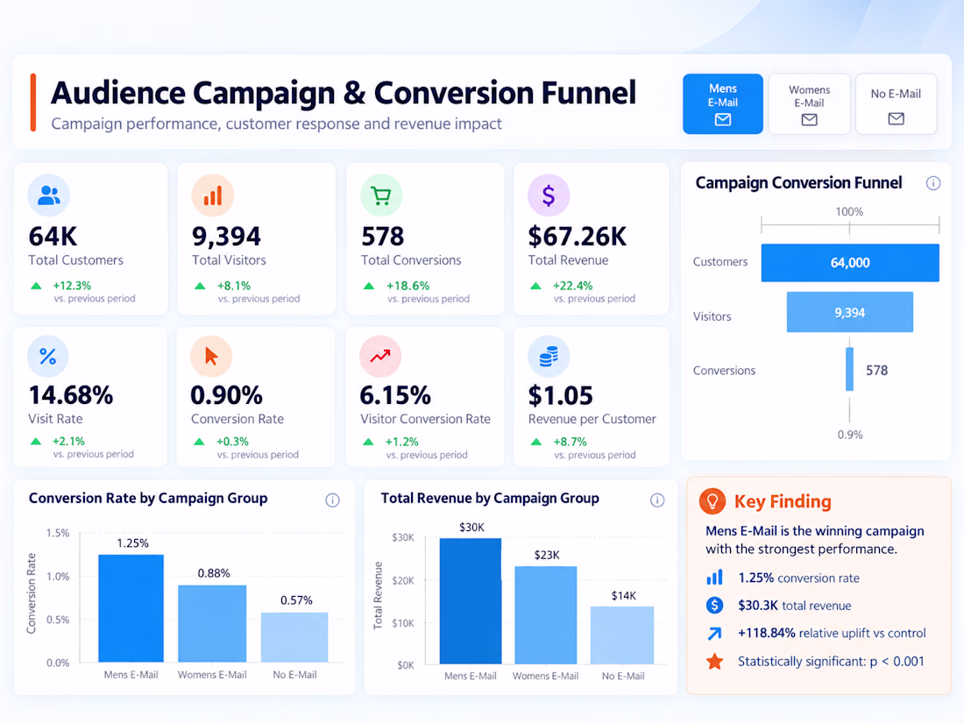Click the Customers 64,000 funnel bar

850,263
